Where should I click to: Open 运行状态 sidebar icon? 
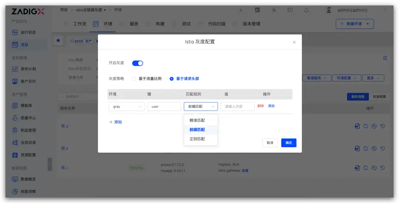coord(15,32)
